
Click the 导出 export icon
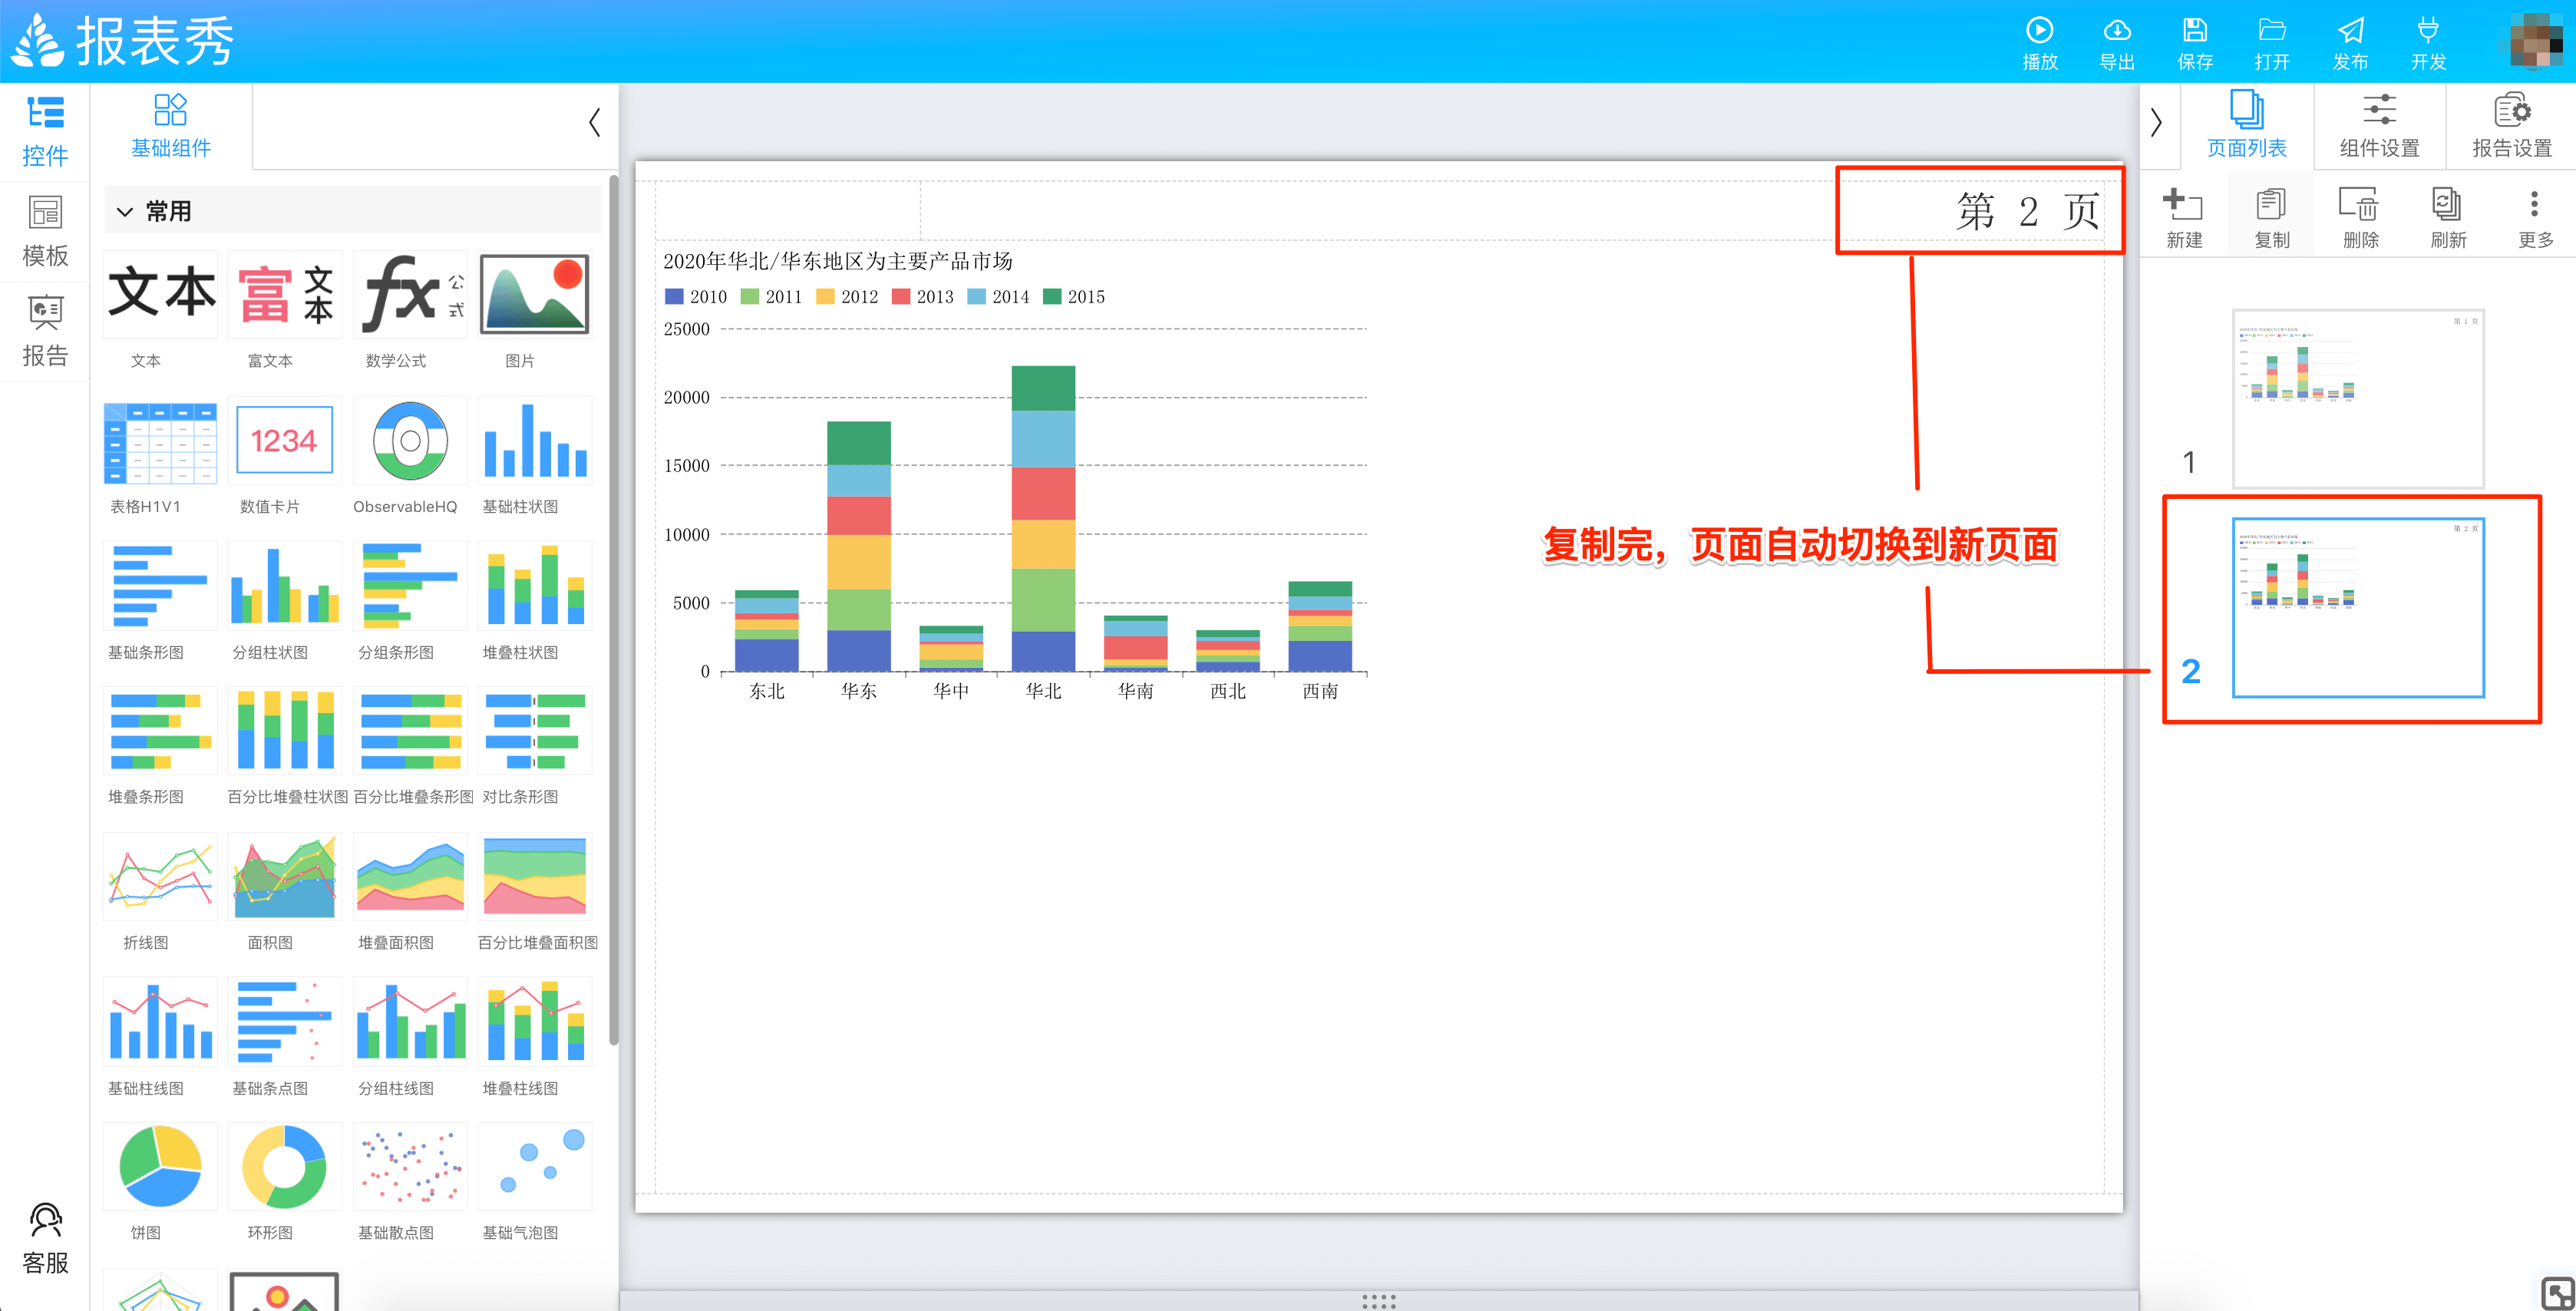pos(2117,30)
